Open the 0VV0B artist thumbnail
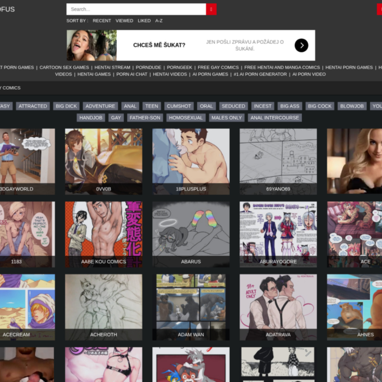The height and width of the screenshot is (382, 382). (104, 161)
